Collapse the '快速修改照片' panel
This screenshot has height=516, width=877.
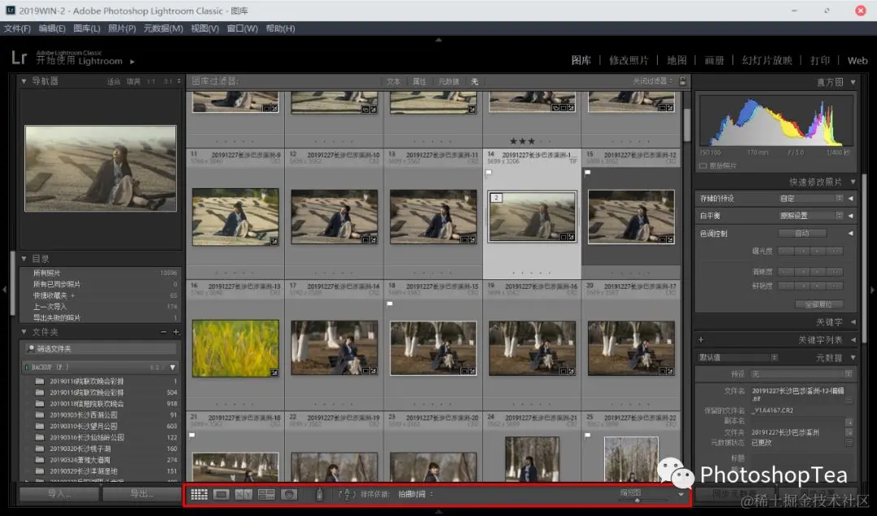(x=853, y=182)
